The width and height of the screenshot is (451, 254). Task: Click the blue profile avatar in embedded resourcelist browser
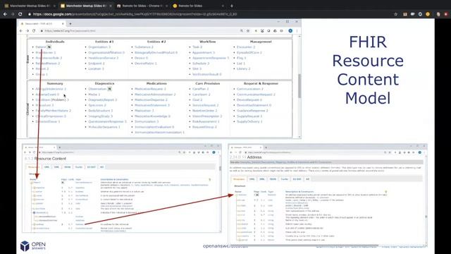coord(290,31)
